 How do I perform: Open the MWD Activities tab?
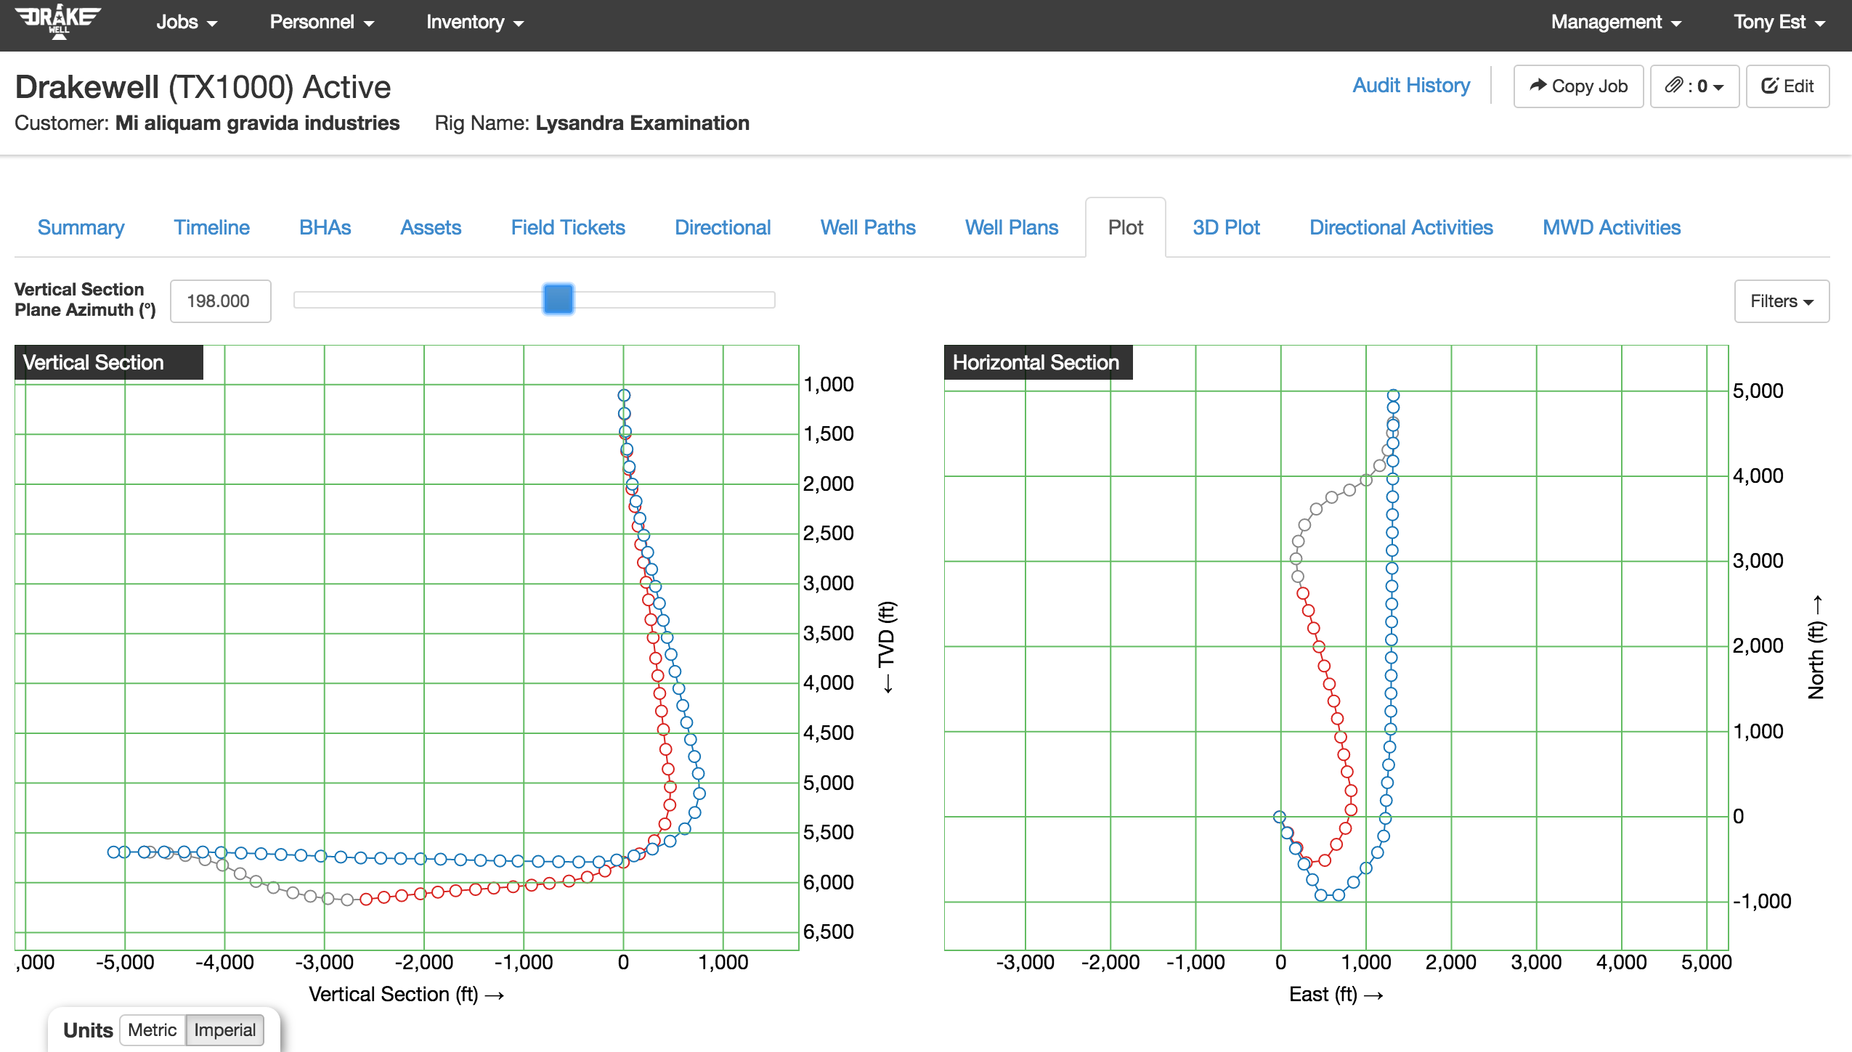coord(1612,228)
